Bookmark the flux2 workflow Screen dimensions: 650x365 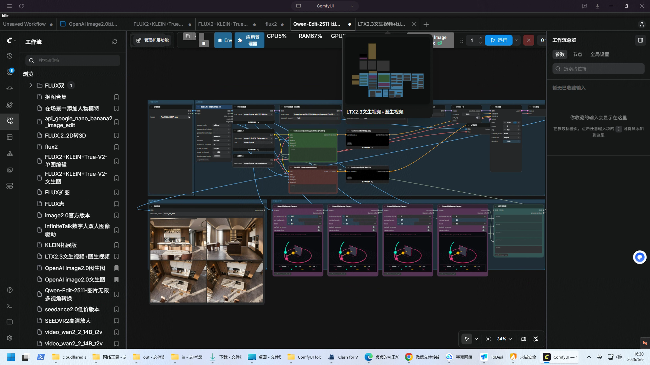[x=116, y=147]
